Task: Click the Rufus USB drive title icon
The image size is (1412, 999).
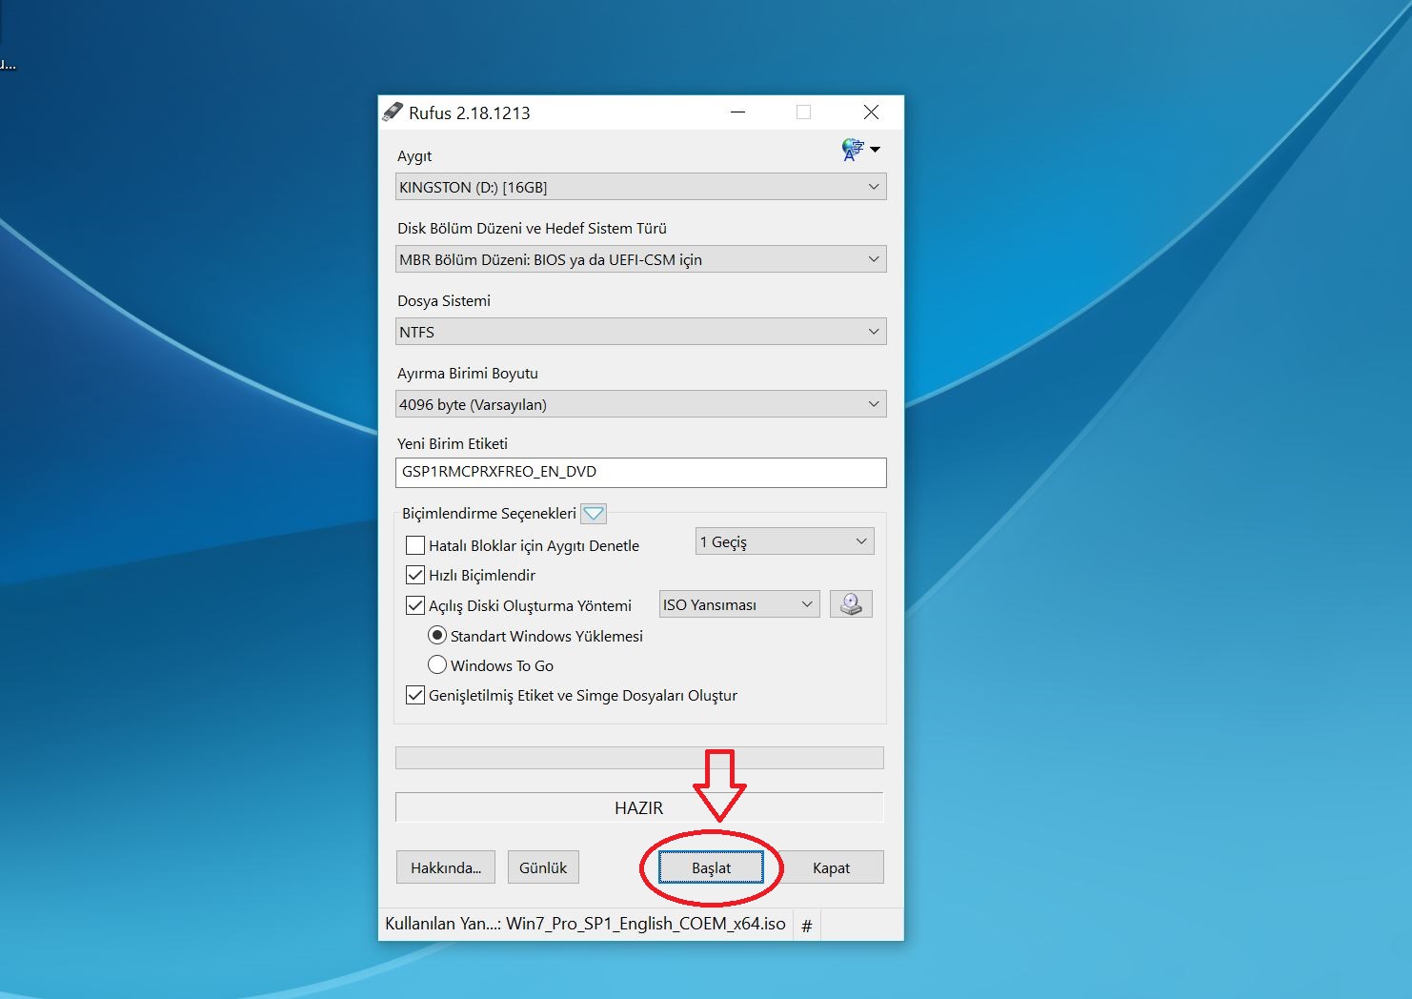Action: 393,112
